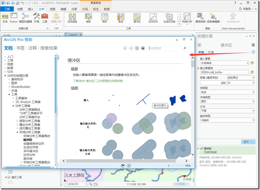
Task: Open help for buffer tool question icon
Action: pos(253,52)
